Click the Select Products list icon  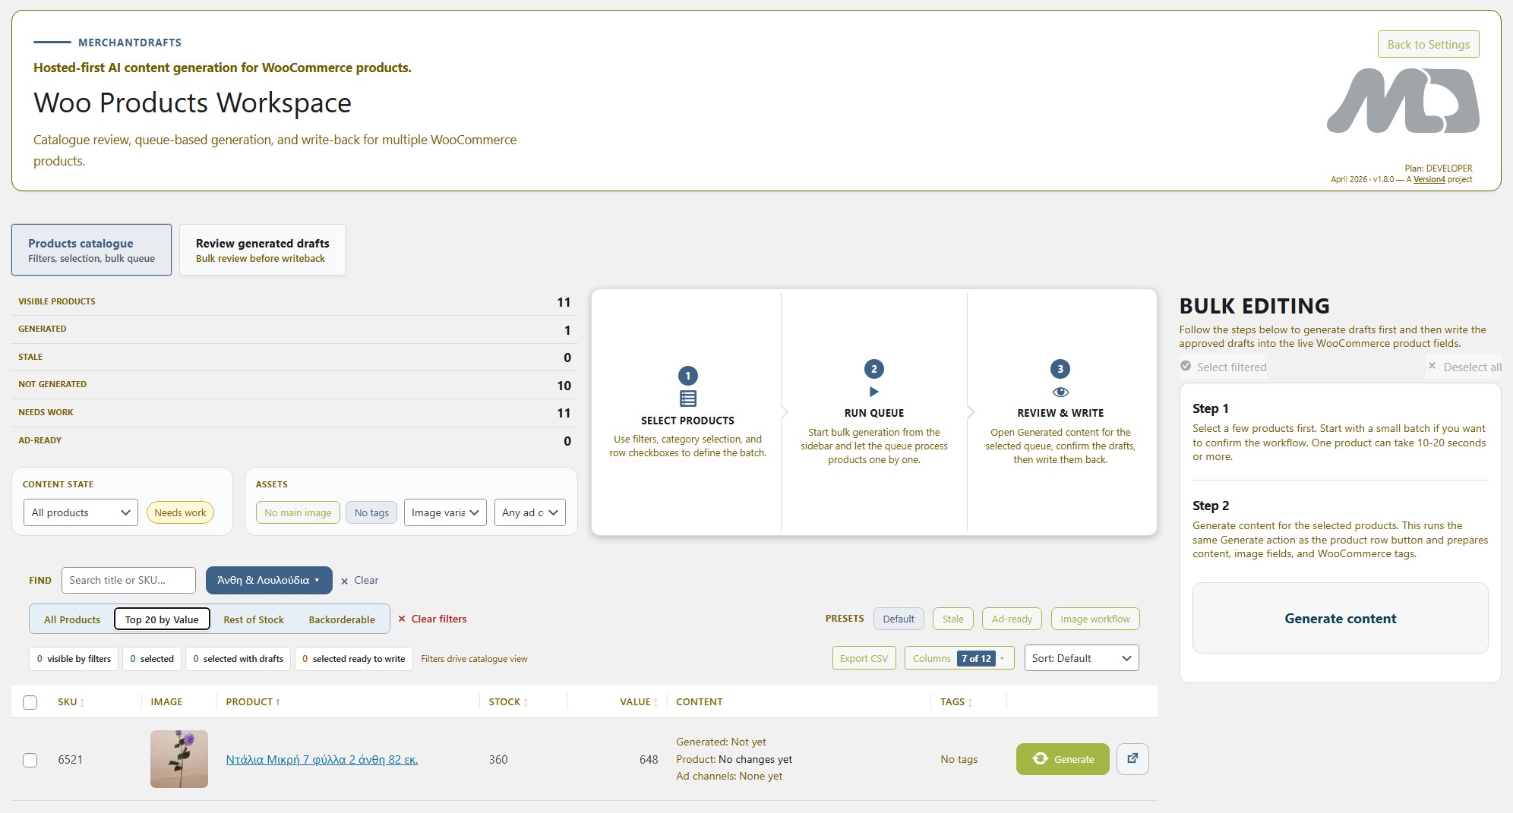click(x=687, y=398)
